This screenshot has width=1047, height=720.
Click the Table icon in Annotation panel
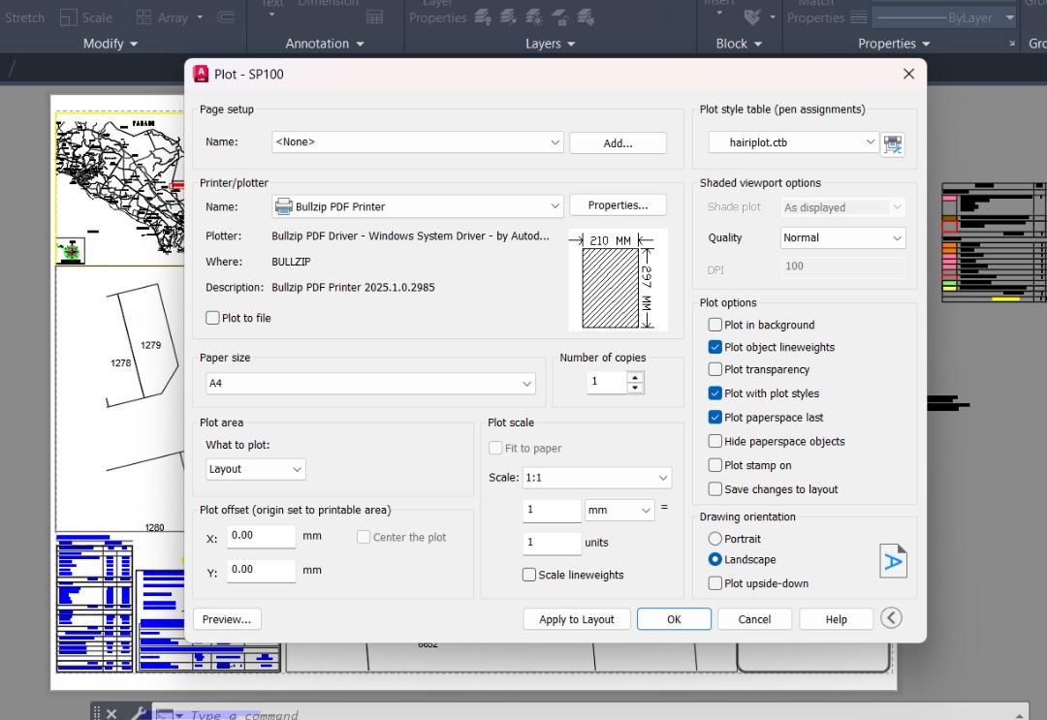[x=375, y=17]
